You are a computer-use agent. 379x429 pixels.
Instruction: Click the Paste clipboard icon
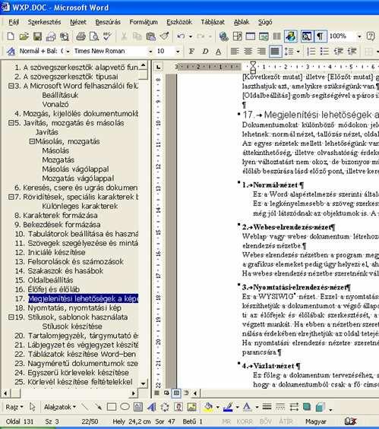click(x=151, y=36)
